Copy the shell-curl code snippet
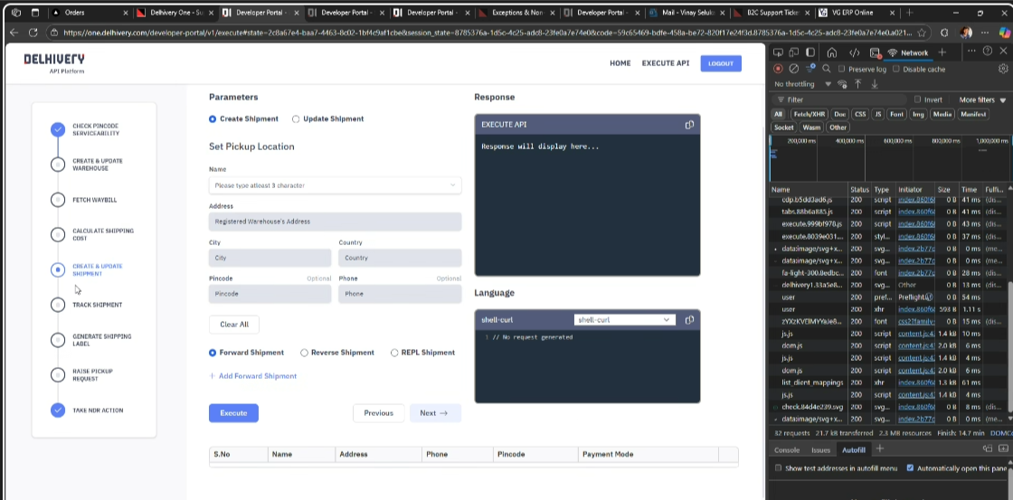The height and width of the screenshot is (500, 1013). coord(689,320)
